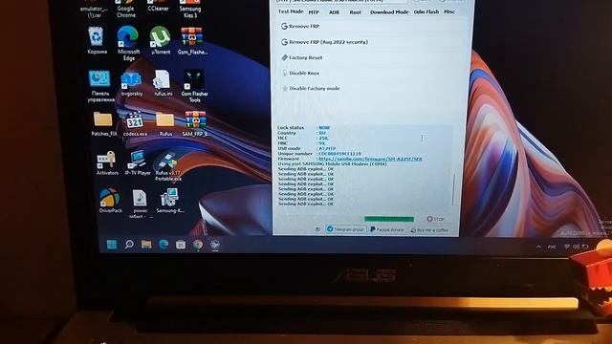Stop the running operation with STOP
The width and height of the screenshot is (612, 344).
[435, 219]
